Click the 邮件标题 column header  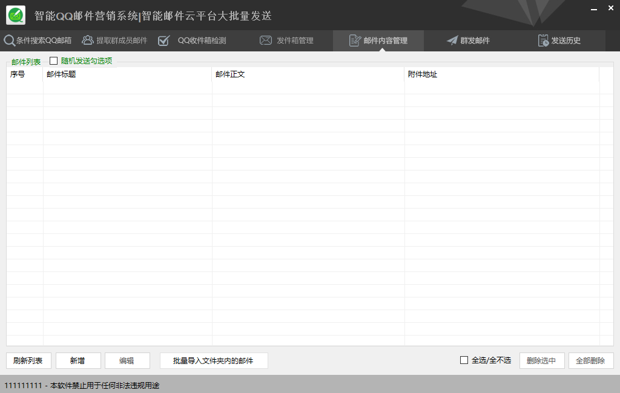coord(127,74)
